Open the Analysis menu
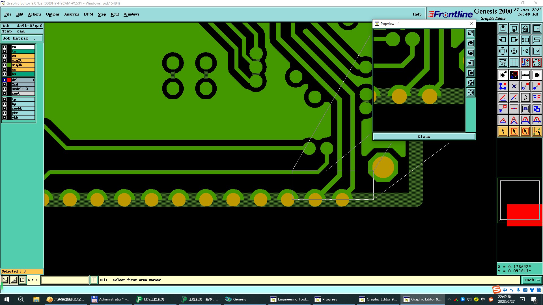 (71, 14)
